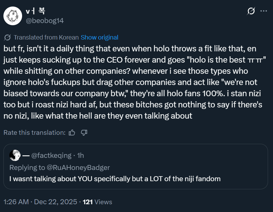Image resolution: width=273 pixels, height=212 pixels.
Task: Click the quoted tweet's small avatar
Action: click(15, 155)
